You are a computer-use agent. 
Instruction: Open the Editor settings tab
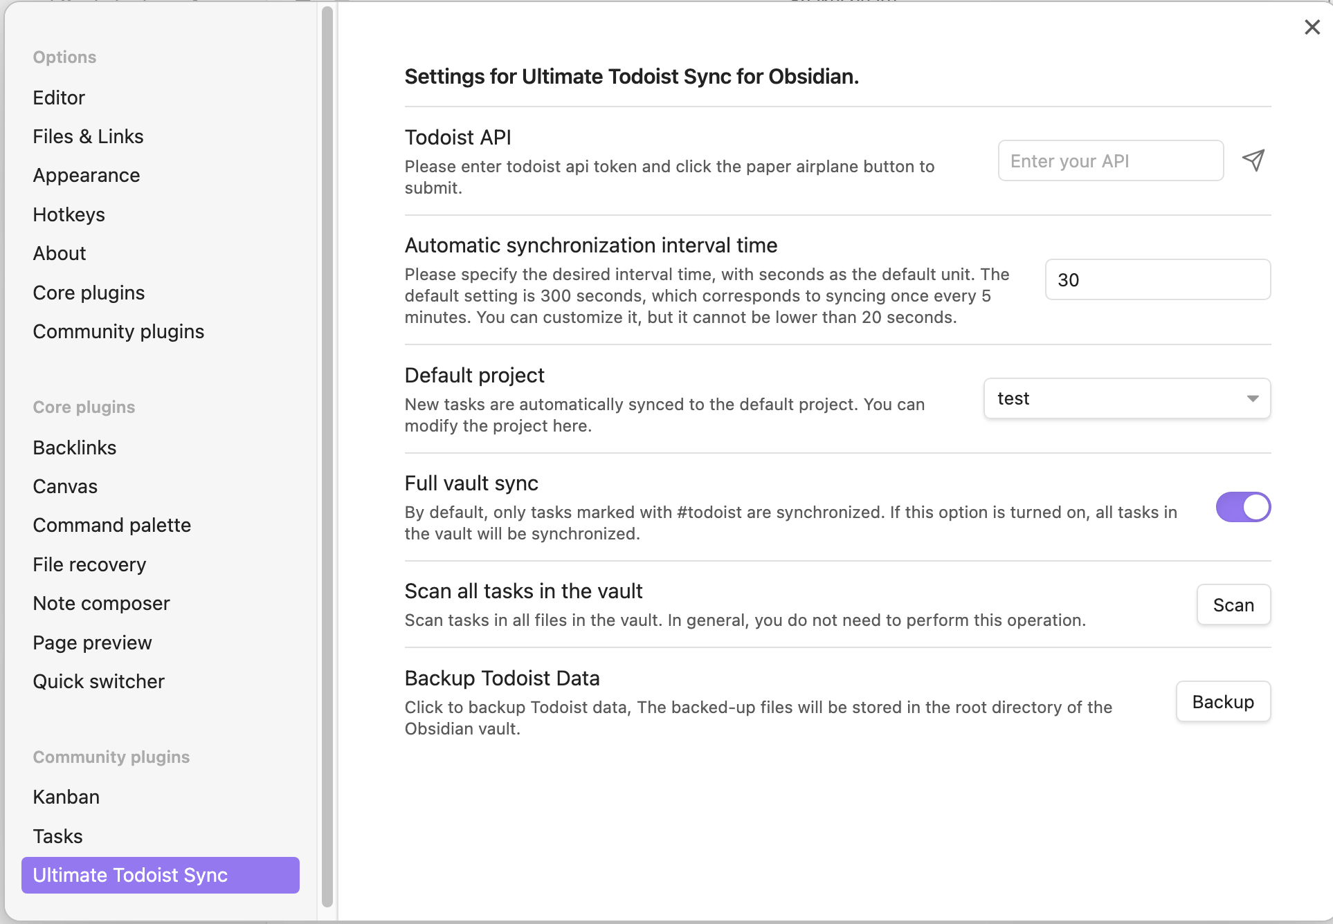click(x=59, y=98)
